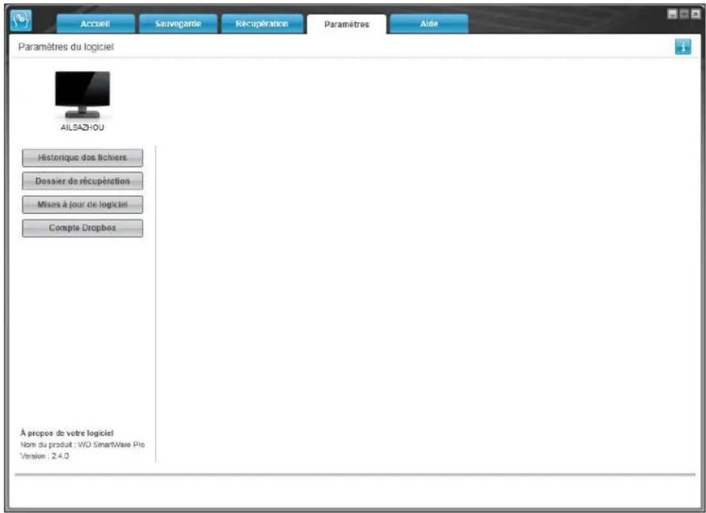Select the Paramètres tab
706x513 pixels.
click(x=347, y=24)
